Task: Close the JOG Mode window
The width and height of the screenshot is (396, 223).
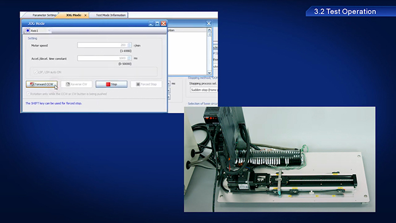Action: 164,24
